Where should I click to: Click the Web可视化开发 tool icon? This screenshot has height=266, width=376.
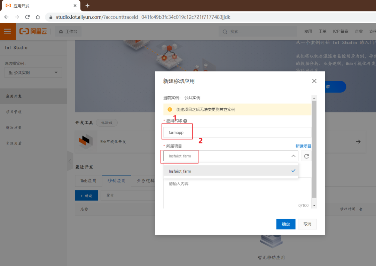coord(86,141)
